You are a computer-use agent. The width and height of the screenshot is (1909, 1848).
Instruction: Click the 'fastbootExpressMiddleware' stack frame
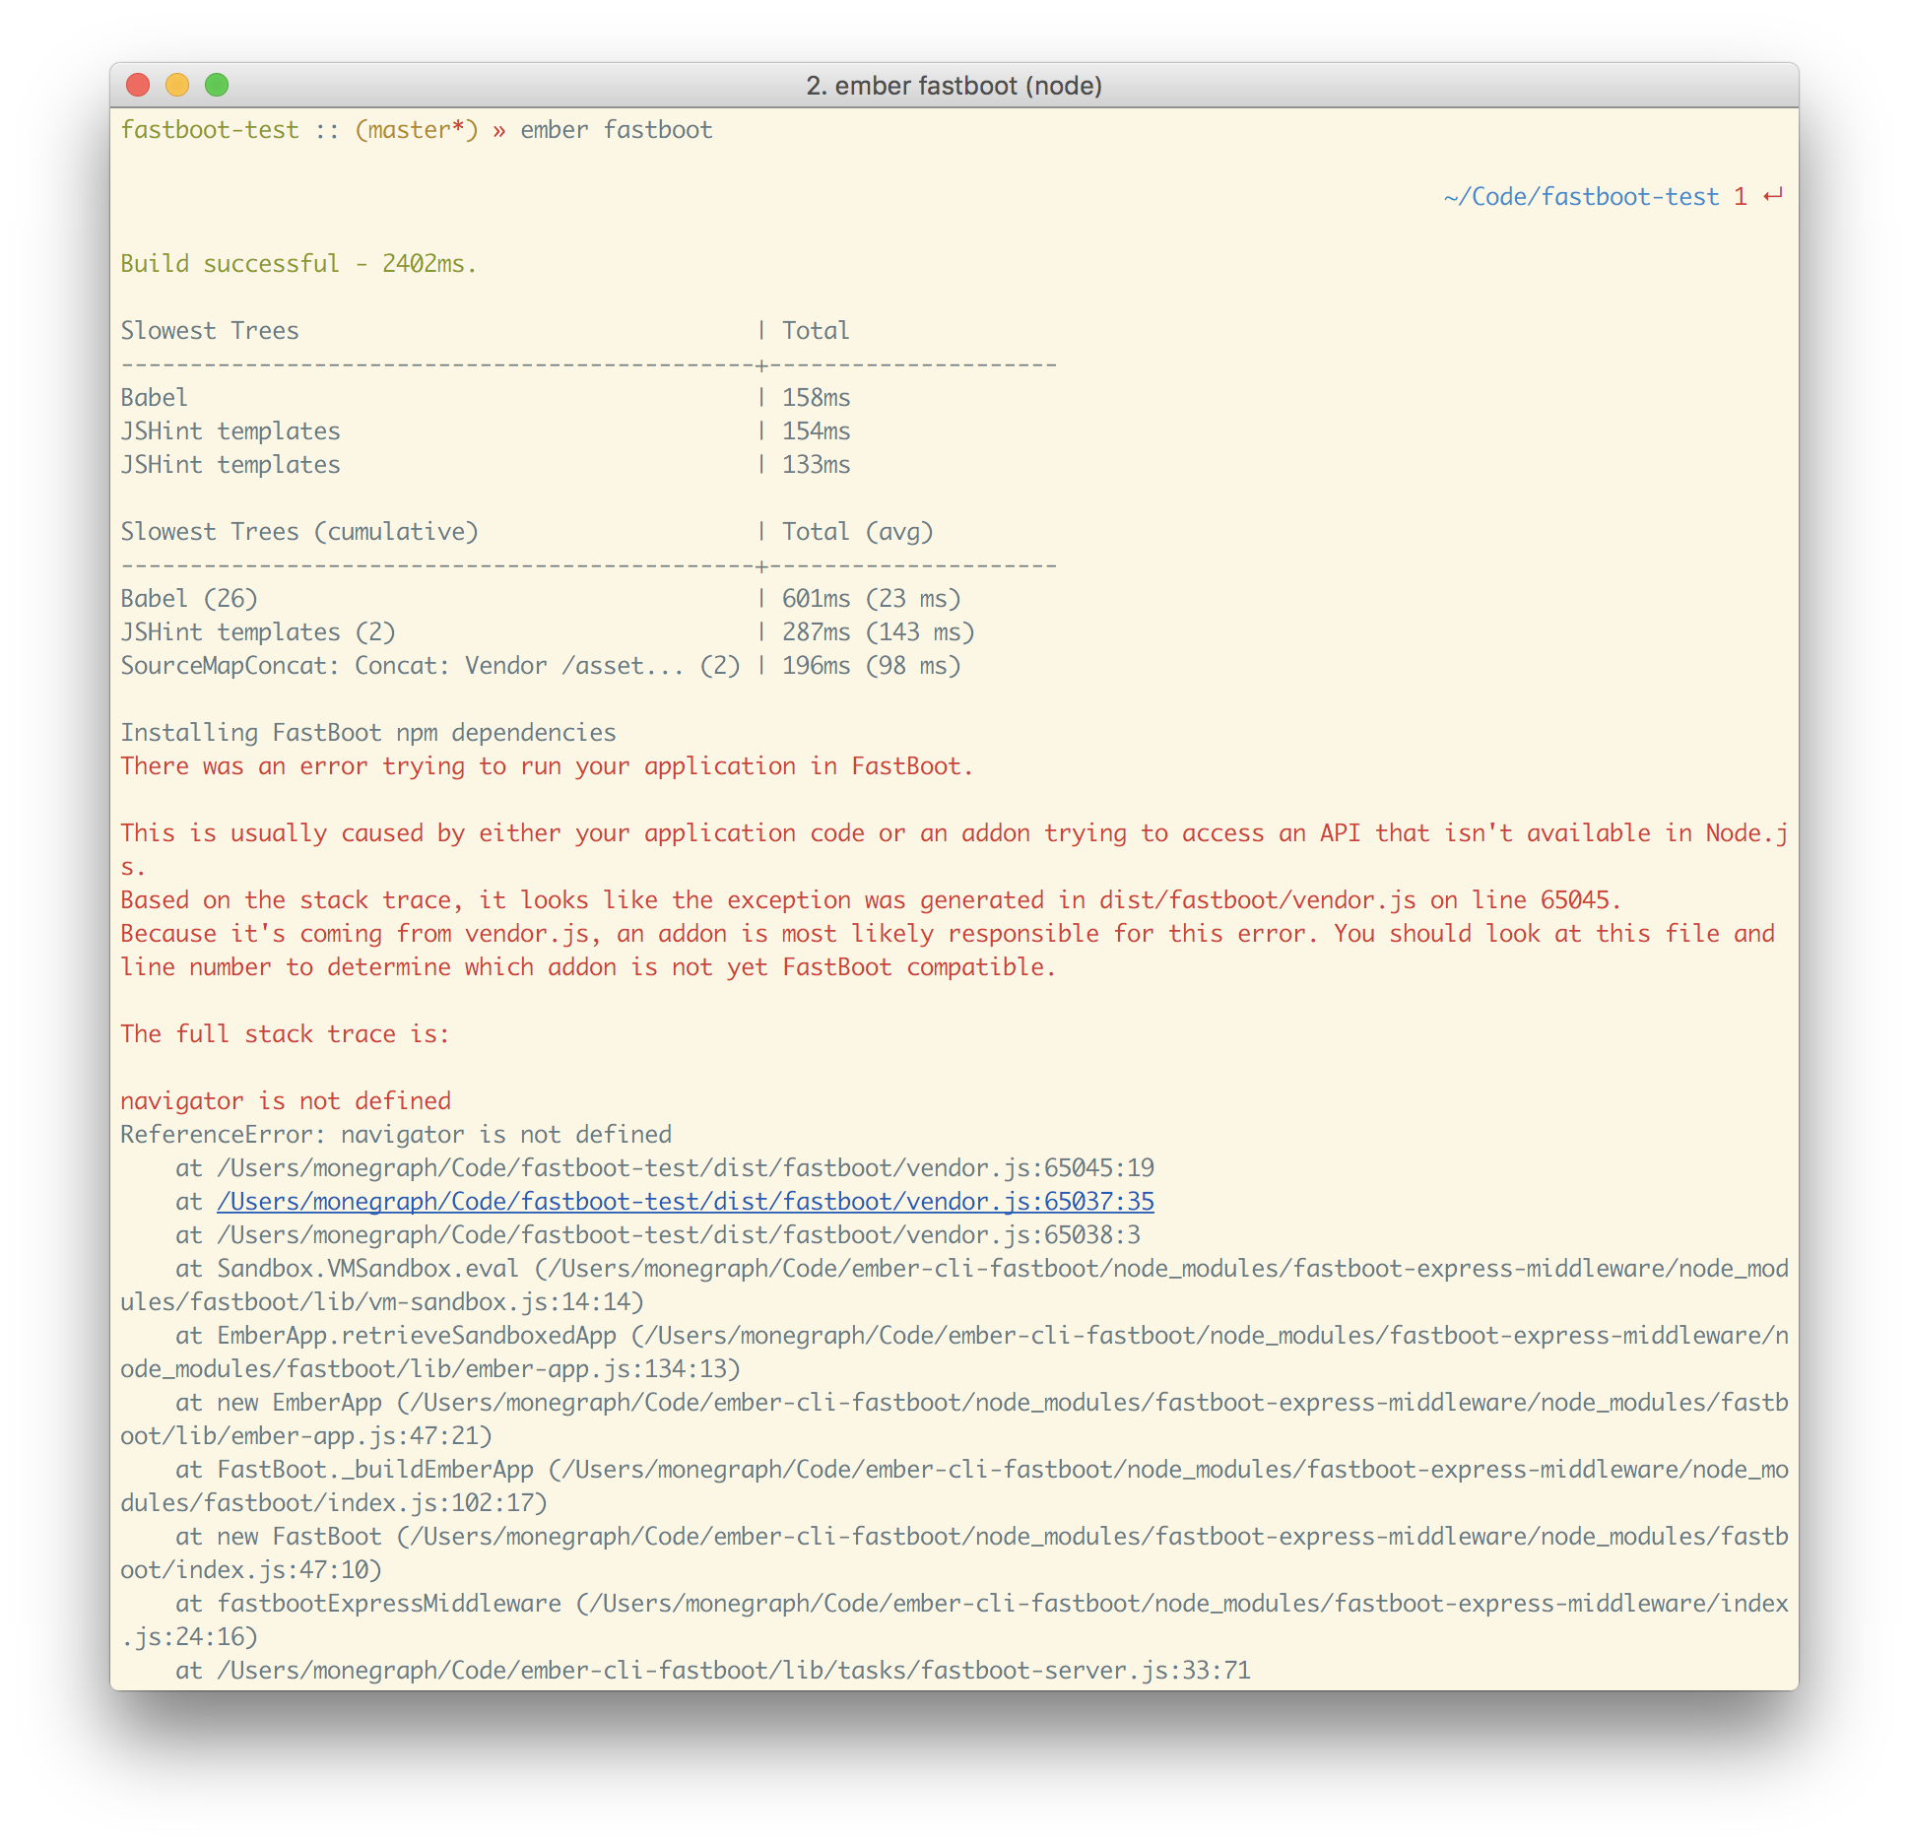coord(954,1620)
